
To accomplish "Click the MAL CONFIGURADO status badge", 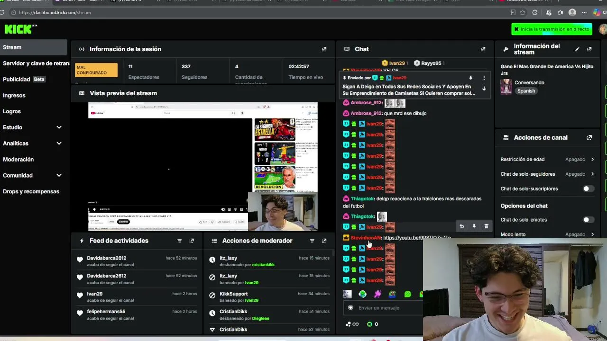I will (96, 70).
